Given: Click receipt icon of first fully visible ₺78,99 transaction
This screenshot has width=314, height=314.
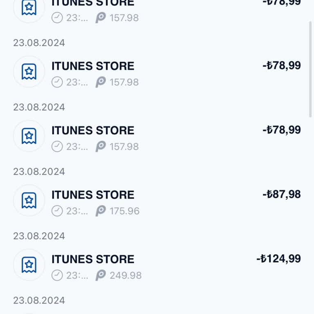Looking at the screenshot, I should [29, 72].
